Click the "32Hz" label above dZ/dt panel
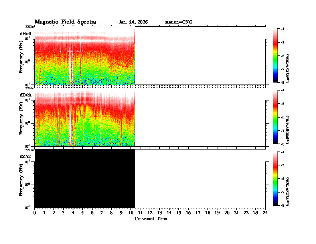The height and width of the screenshot is (244, 316). click(x=30, y=150)
